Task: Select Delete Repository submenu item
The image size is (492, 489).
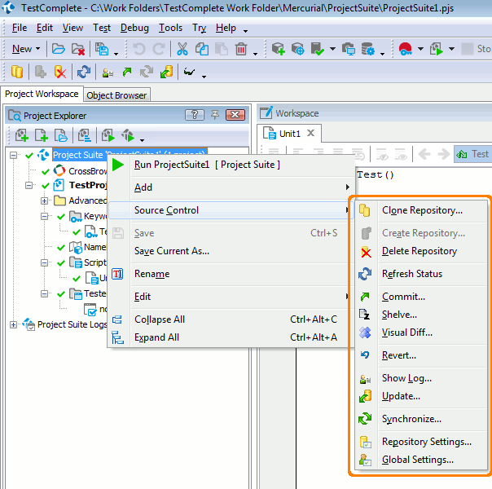Action: click(421, 251)
